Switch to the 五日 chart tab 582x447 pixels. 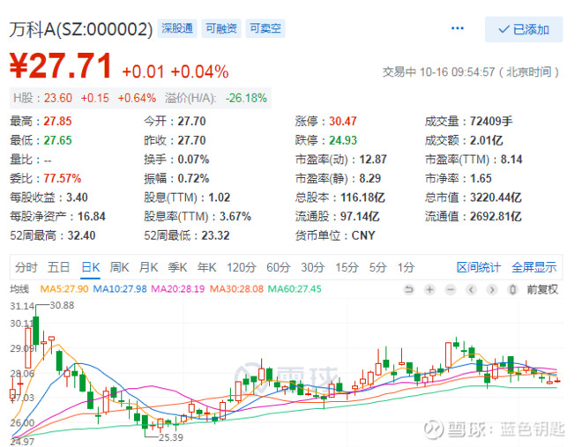point(59,267)
